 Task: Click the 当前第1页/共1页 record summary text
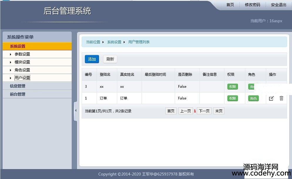tap(108, 111)
